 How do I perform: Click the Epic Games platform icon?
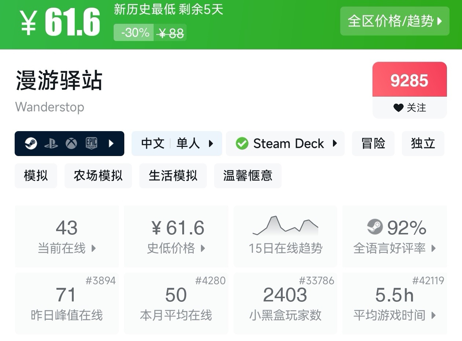pos(91,144)
